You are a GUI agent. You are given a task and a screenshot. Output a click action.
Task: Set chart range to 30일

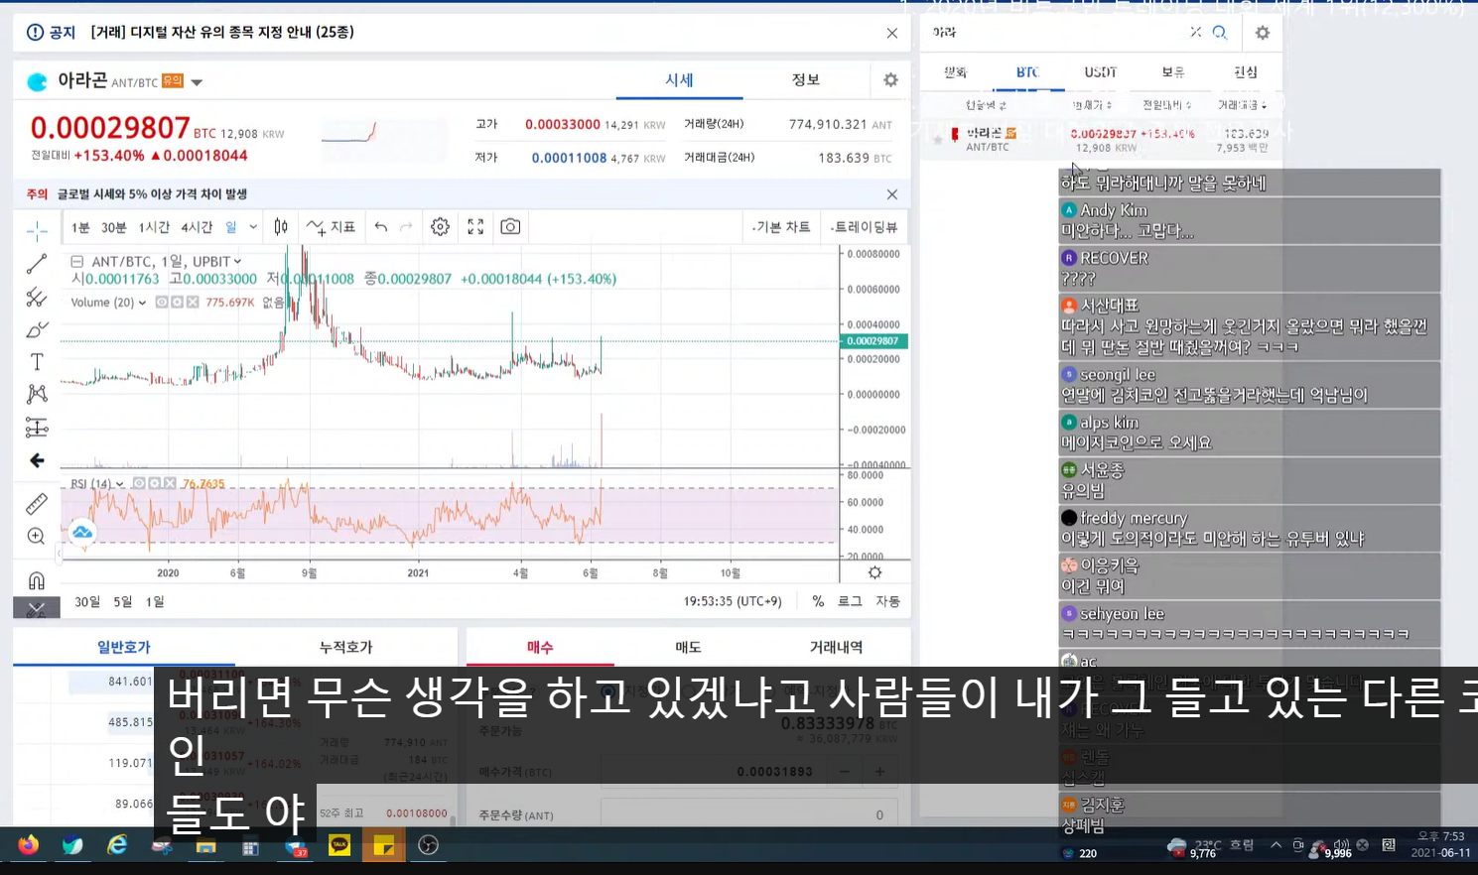click(87, 602)
